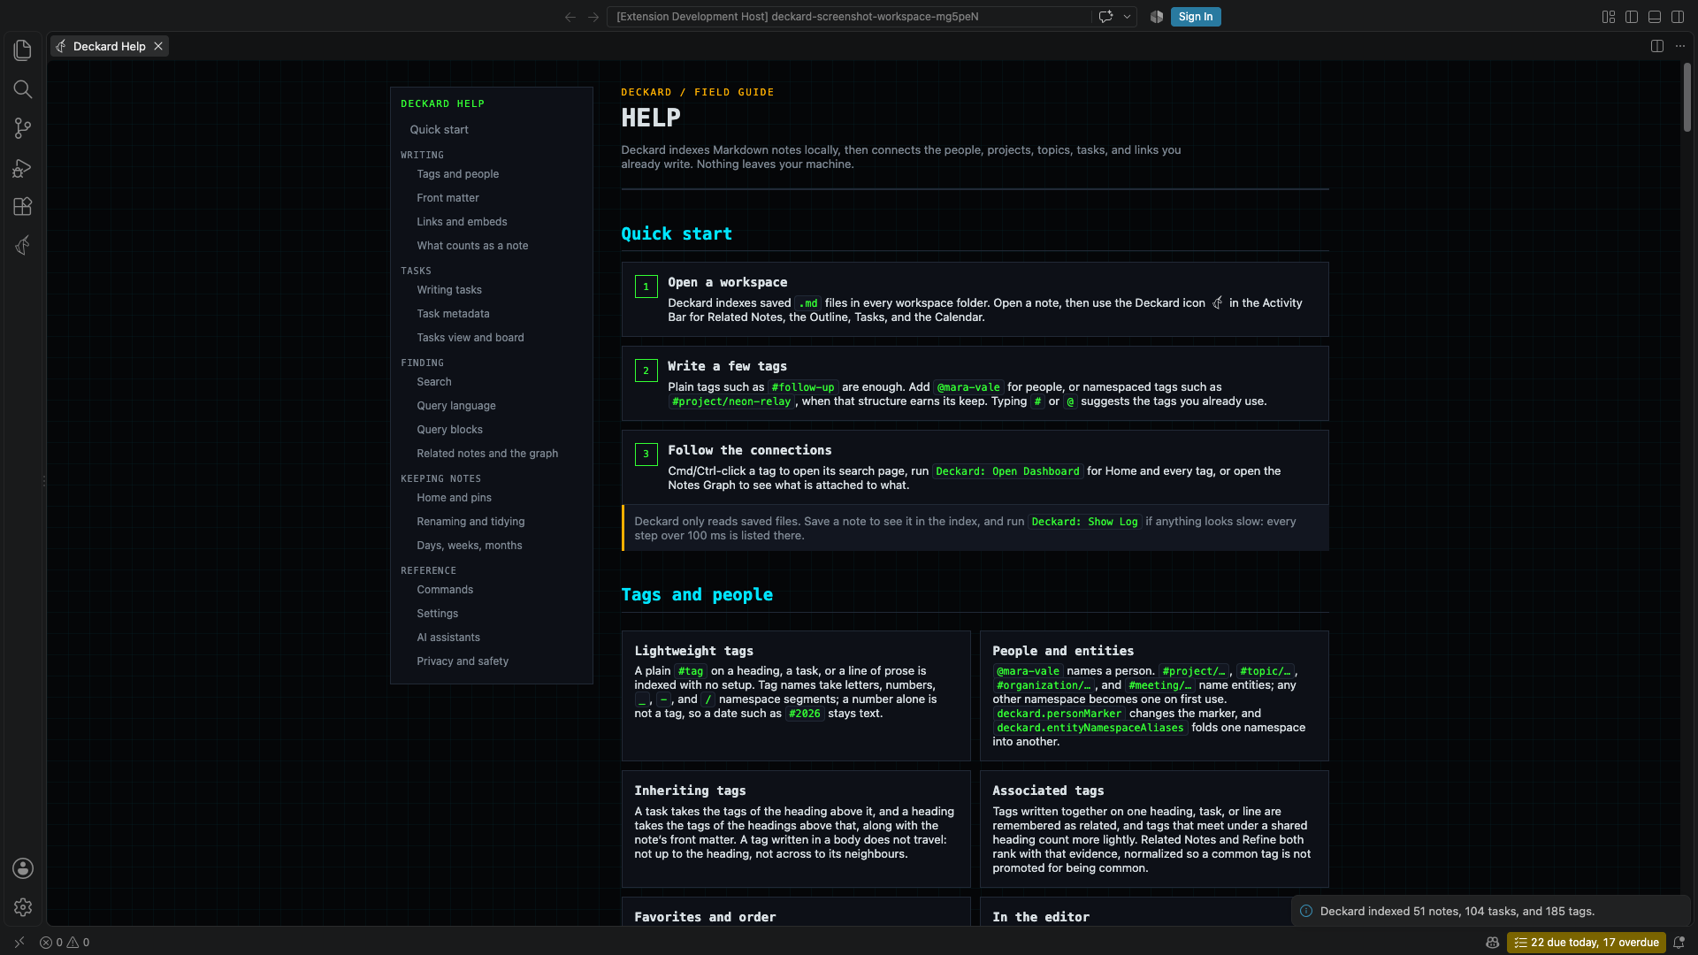Jump to Quick start in help nav
Viewport: 1698px width, 955px height.
(x=439, y=130)
